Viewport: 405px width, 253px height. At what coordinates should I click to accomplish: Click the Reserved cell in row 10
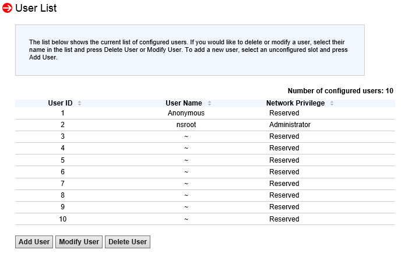(x=284, y=219)
